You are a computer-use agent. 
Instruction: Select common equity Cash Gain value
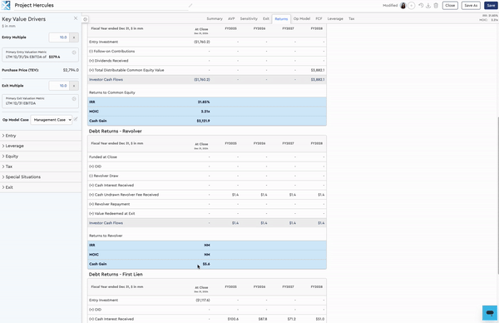pyautogui.click(x=203, y=121)
